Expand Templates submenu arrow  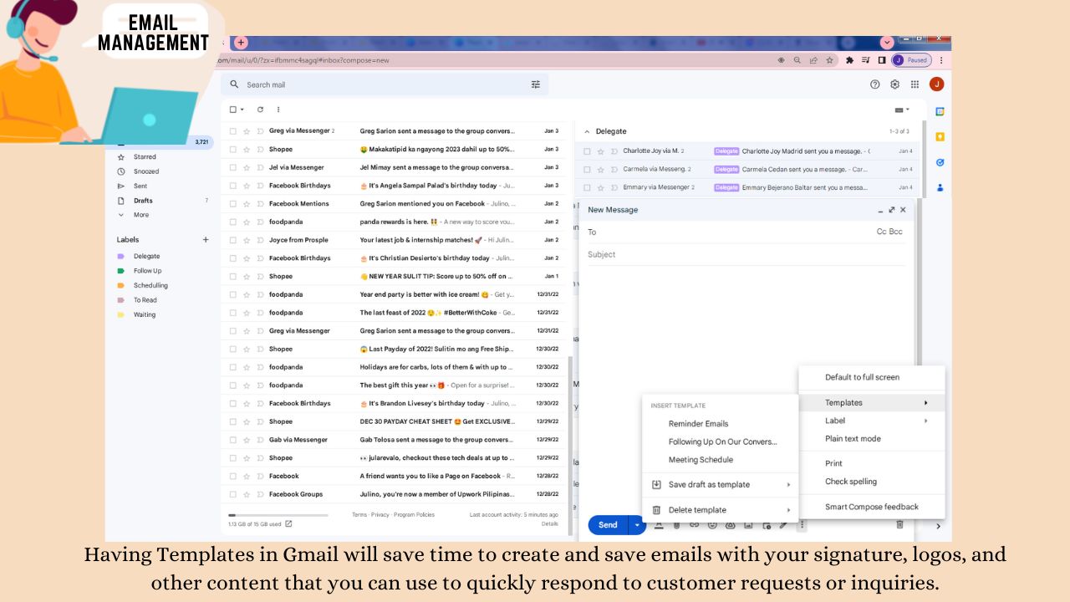coord(925,403)
